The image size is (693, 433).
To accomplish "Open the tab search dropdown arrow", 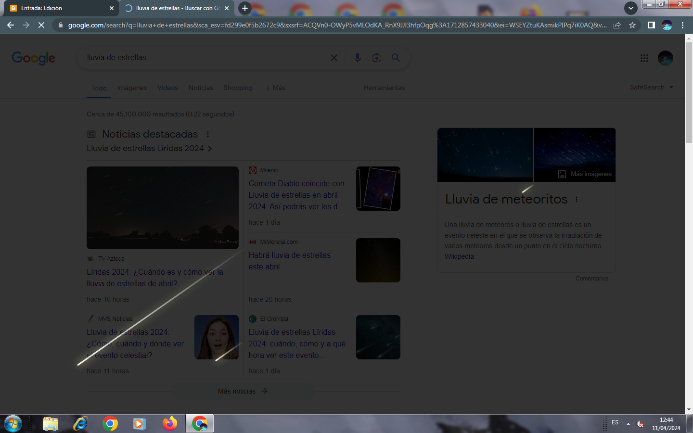I will (630, 8).
